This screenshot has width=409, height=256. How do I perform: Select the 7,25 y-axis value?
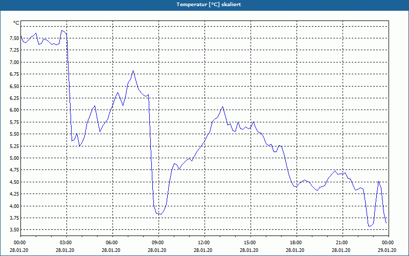click(x=14, y=50)
